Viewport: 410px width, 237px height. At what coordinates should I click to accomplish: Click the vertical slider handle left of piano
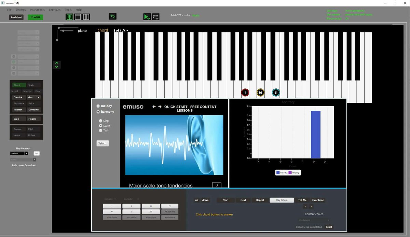coord(57,40)
